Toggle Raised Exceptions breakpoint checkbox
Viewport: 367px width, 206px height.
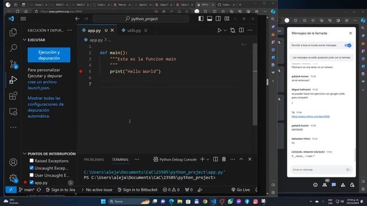pos(32,161)
